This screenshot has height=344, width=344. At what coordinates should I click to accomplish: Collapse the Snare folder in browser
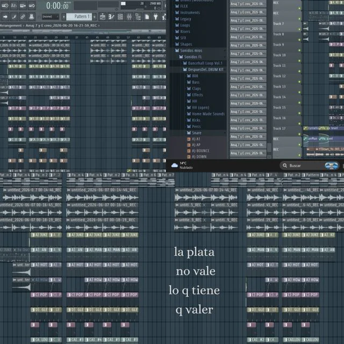click(x=196, y=133)
